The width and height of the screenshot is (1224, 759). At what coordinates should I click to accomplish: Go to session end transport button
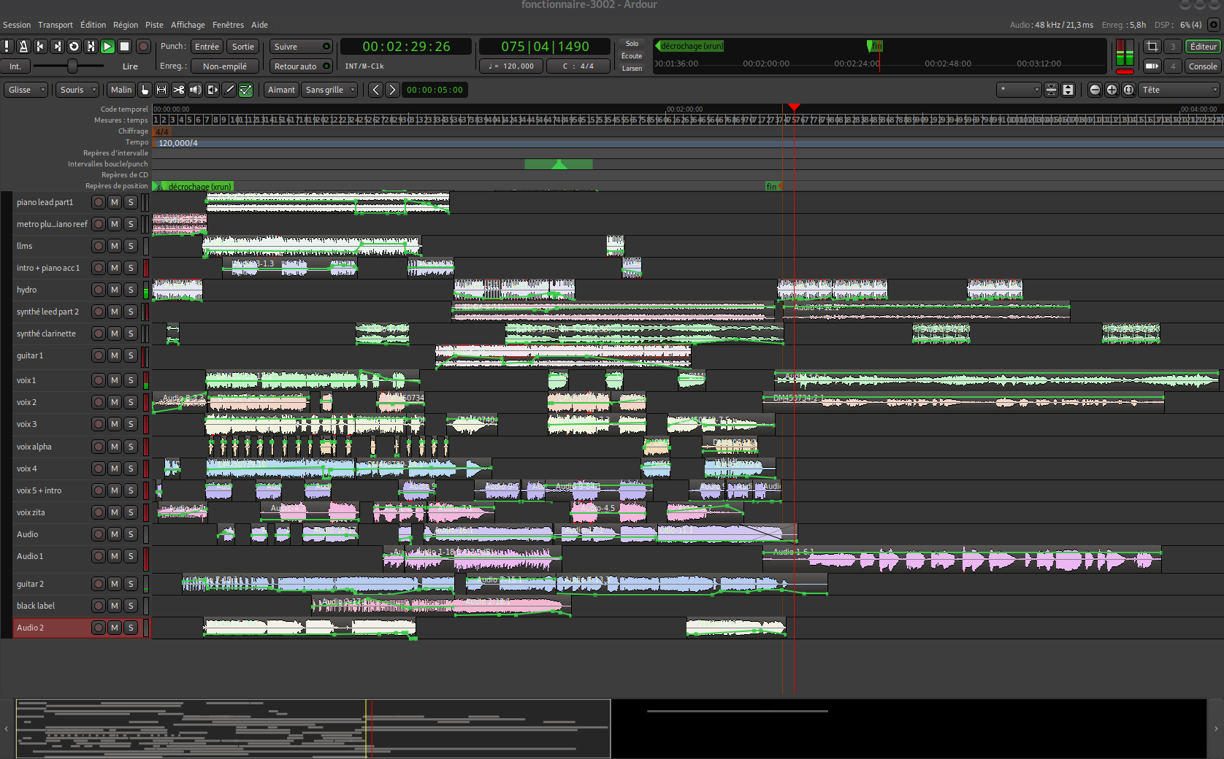click(x=57, y=47)
